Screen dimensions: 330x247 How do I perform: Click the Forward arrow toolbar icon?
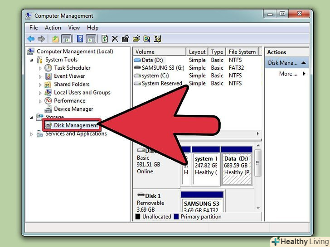tap(41, 39)
